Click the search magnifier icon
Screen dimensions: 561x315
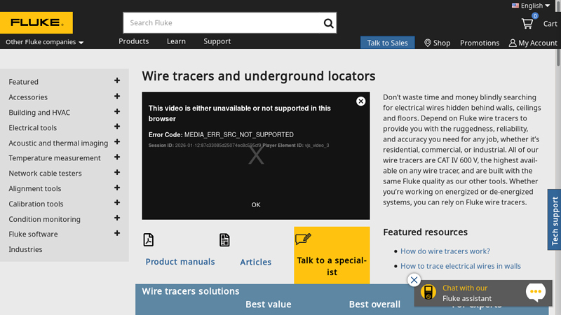(x=328, y=23)
